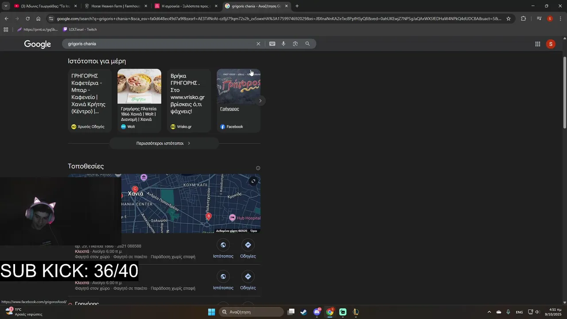This screenshot has width=567, height=319.
Task: Open the tab search dropdown
Action: 6,6
